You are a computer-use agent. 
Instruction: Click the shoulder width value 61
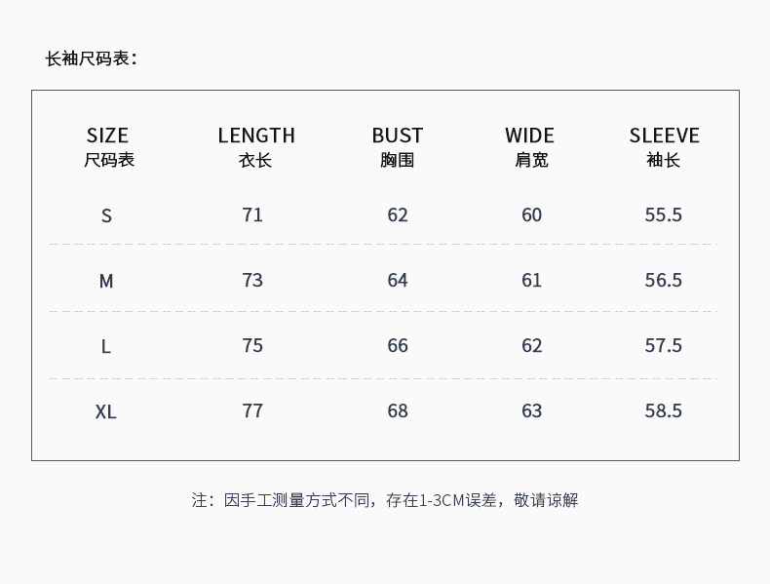click(x=531, y=280)
